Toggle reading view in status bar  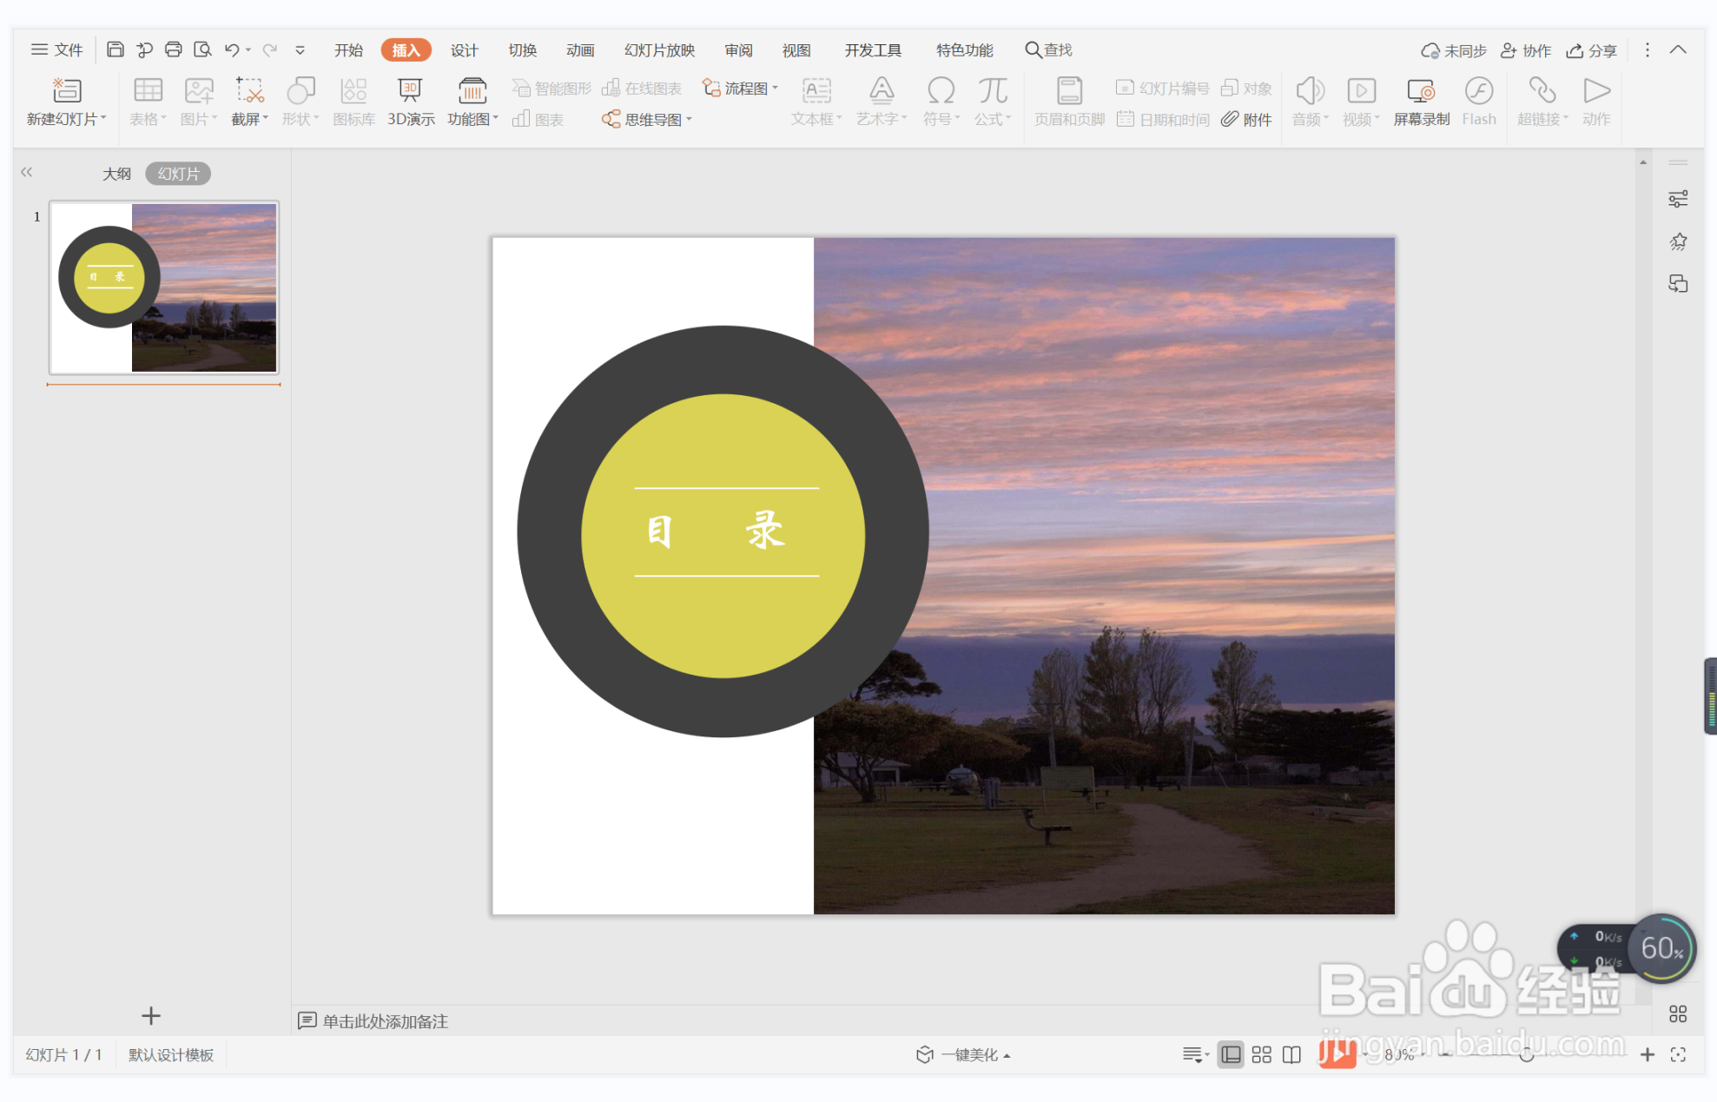(x=1291, y=1054)
